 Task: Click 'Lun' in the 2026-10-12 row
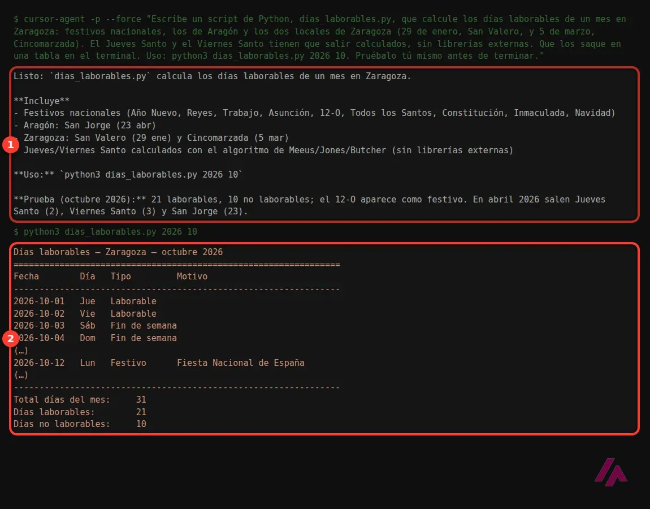[88, 363]
